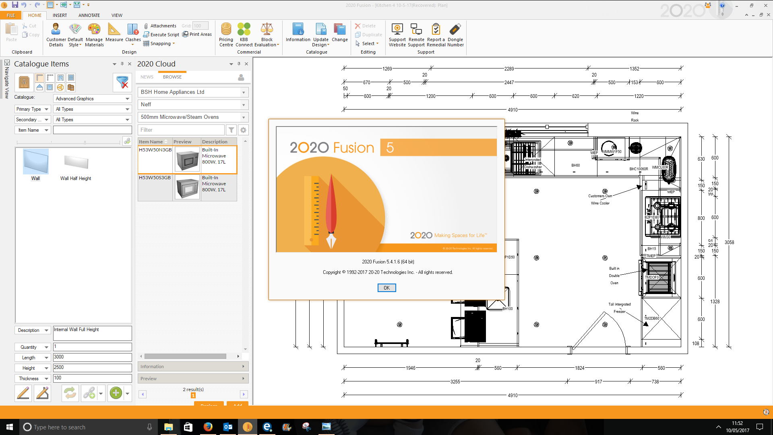Expand the Advanced Graphics catalogue dropdown
773x435 pixels.
pos(127,99)
